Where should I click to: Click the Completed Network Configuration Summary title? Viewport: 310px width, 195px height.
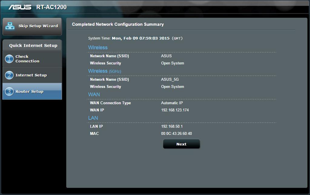[x=118, y=24]
